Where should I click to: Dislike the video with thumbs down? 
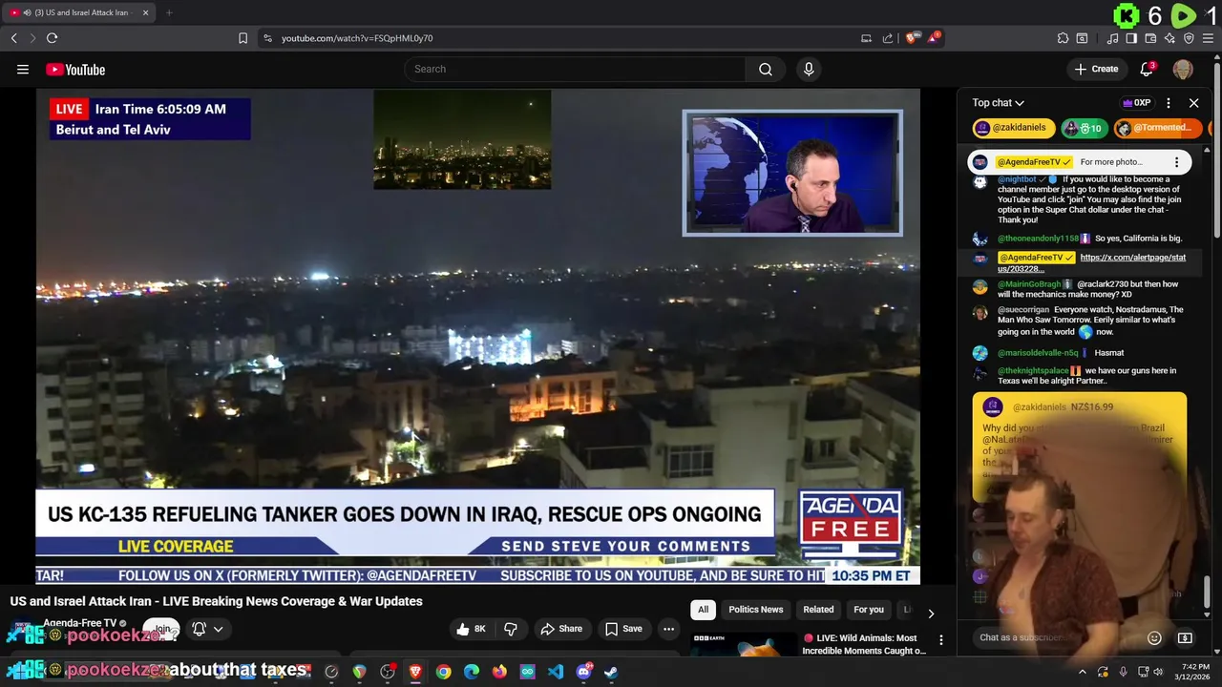click(x=511, y=629)
